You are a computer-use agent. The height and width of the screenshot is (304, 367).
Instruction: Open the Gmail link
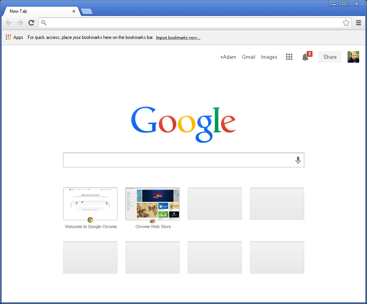(249, 57)
